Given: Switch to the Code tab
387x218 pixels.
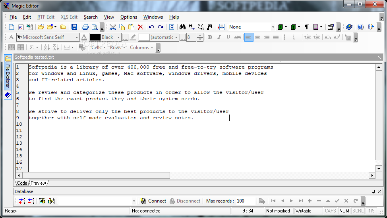Looking at the screenshot, I should point(22,183).
